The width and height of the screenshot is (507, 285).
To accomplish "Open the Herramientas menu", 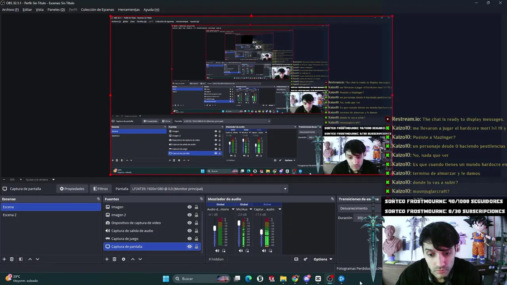I will pos(129,9).
